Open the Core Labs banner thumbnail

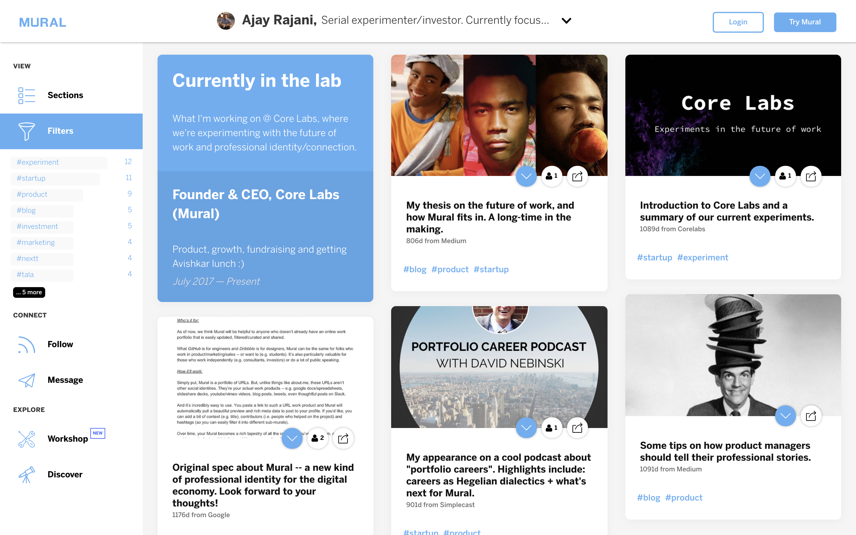point(733,115)
